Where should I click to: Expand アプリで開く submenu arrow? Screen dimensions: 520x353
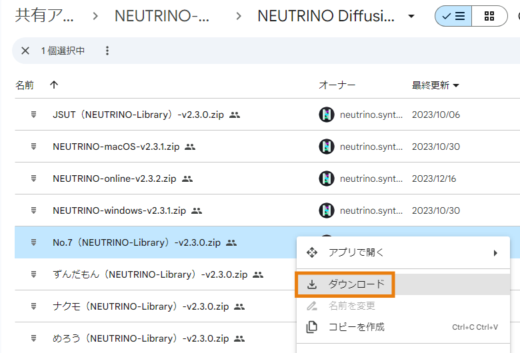coord(495,253)
